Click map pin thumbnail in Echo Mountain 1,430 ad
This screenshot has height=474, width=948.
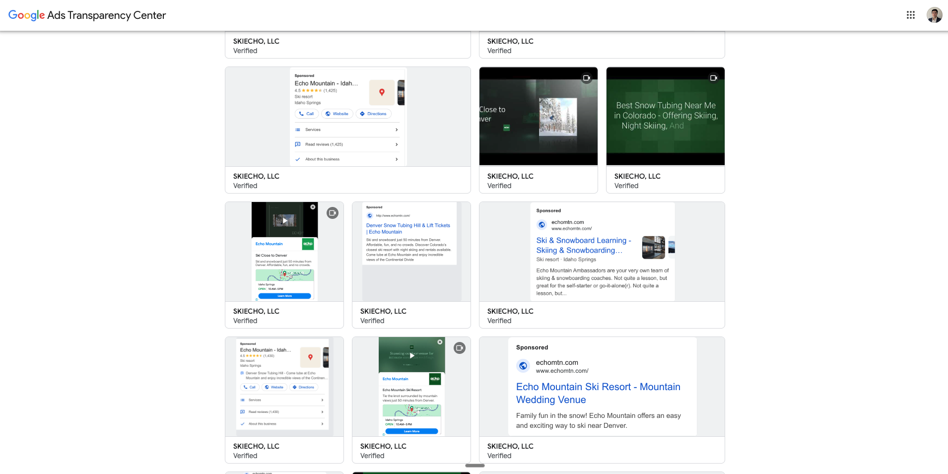[310, 357]
